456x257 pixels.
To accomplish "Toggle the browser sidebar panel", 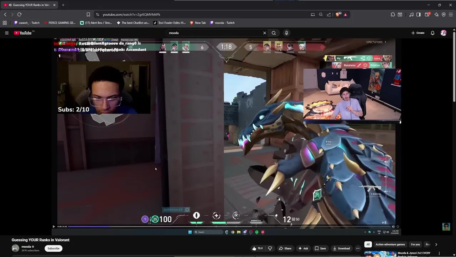I will coord(419,15).
